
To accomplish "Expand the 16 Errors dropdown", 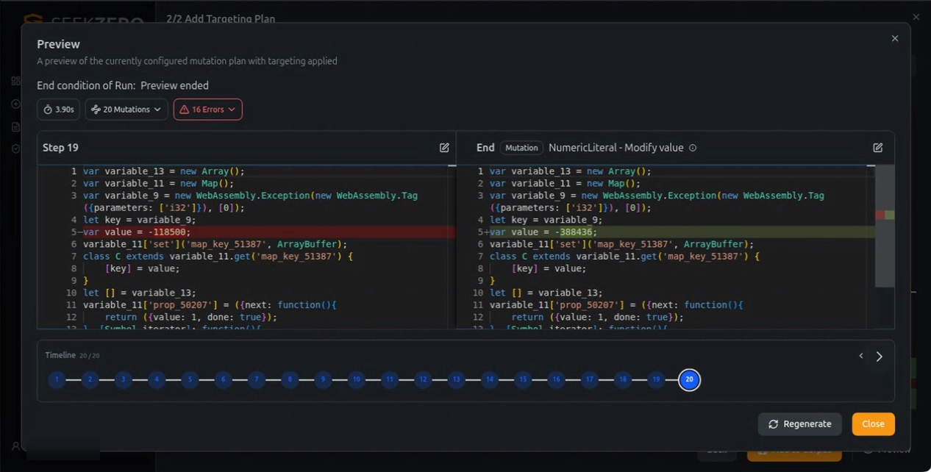I will click(x=208, y=110).
